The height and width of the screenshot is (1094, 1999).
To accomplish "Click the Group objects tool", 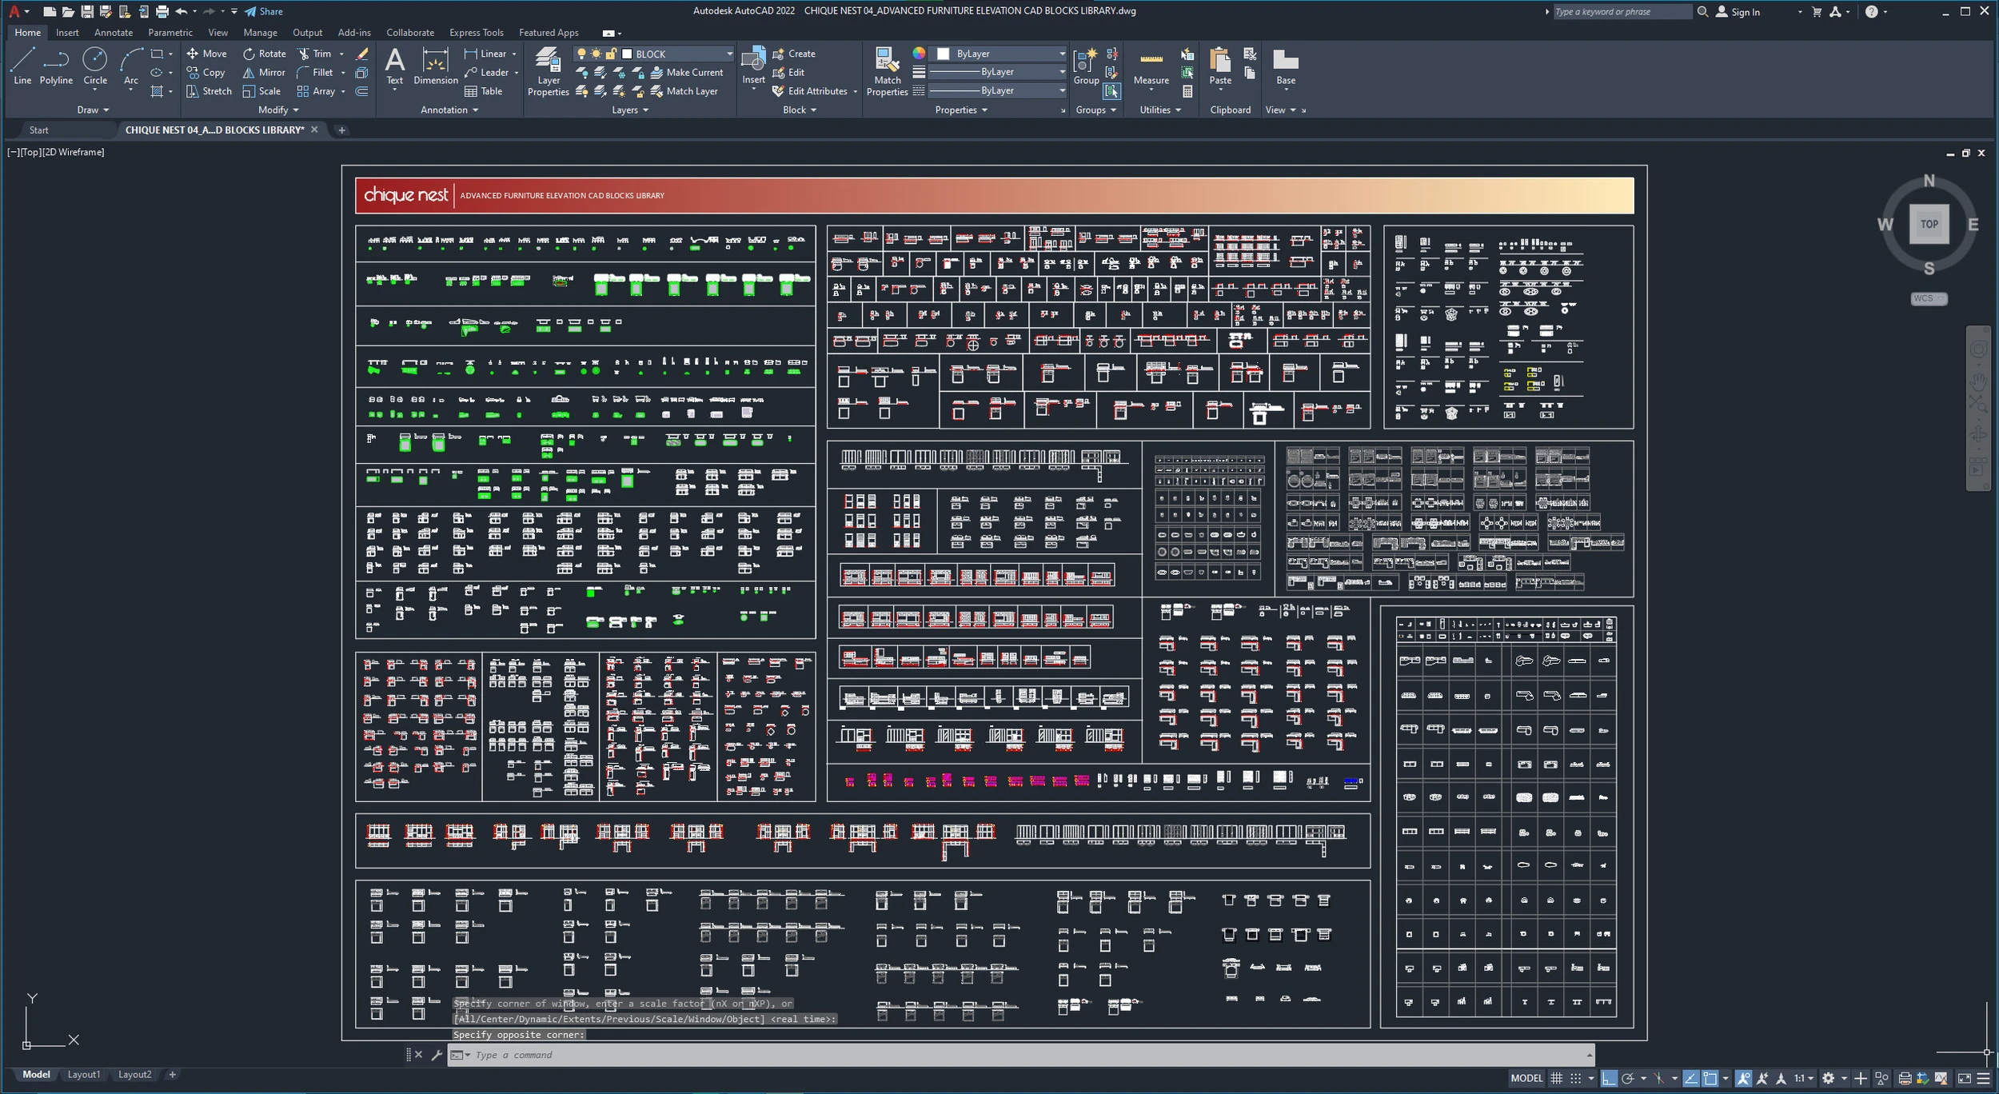I will pyautogui.click(x=1086, y=66).
